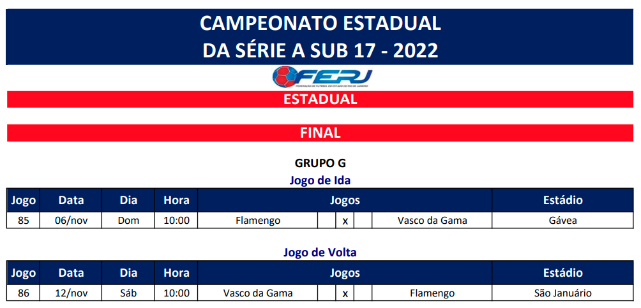Click the Estádio header in first table
Screen dimensions: 641x308
[562, 200]
